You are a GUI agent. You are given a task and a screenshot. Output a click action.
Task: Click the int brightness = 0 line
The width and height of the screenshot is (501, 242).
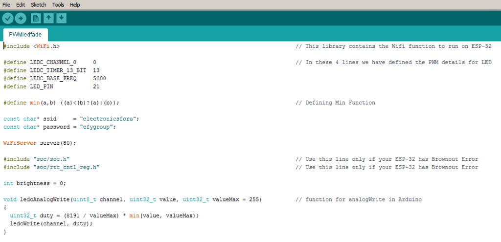(x=34, y=183)
